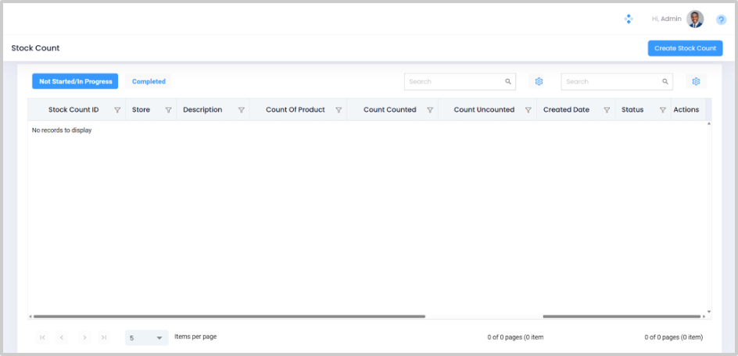The height and width of the screenshot is (356, 738).
Task: Click the Count Uncounted filter icon
Action: tap(528, 110)
